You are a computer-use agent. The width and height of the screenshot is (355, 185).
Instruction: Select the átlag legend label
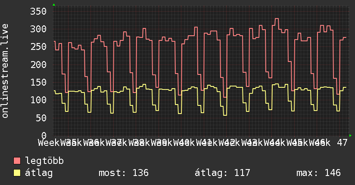click(39, 173)
